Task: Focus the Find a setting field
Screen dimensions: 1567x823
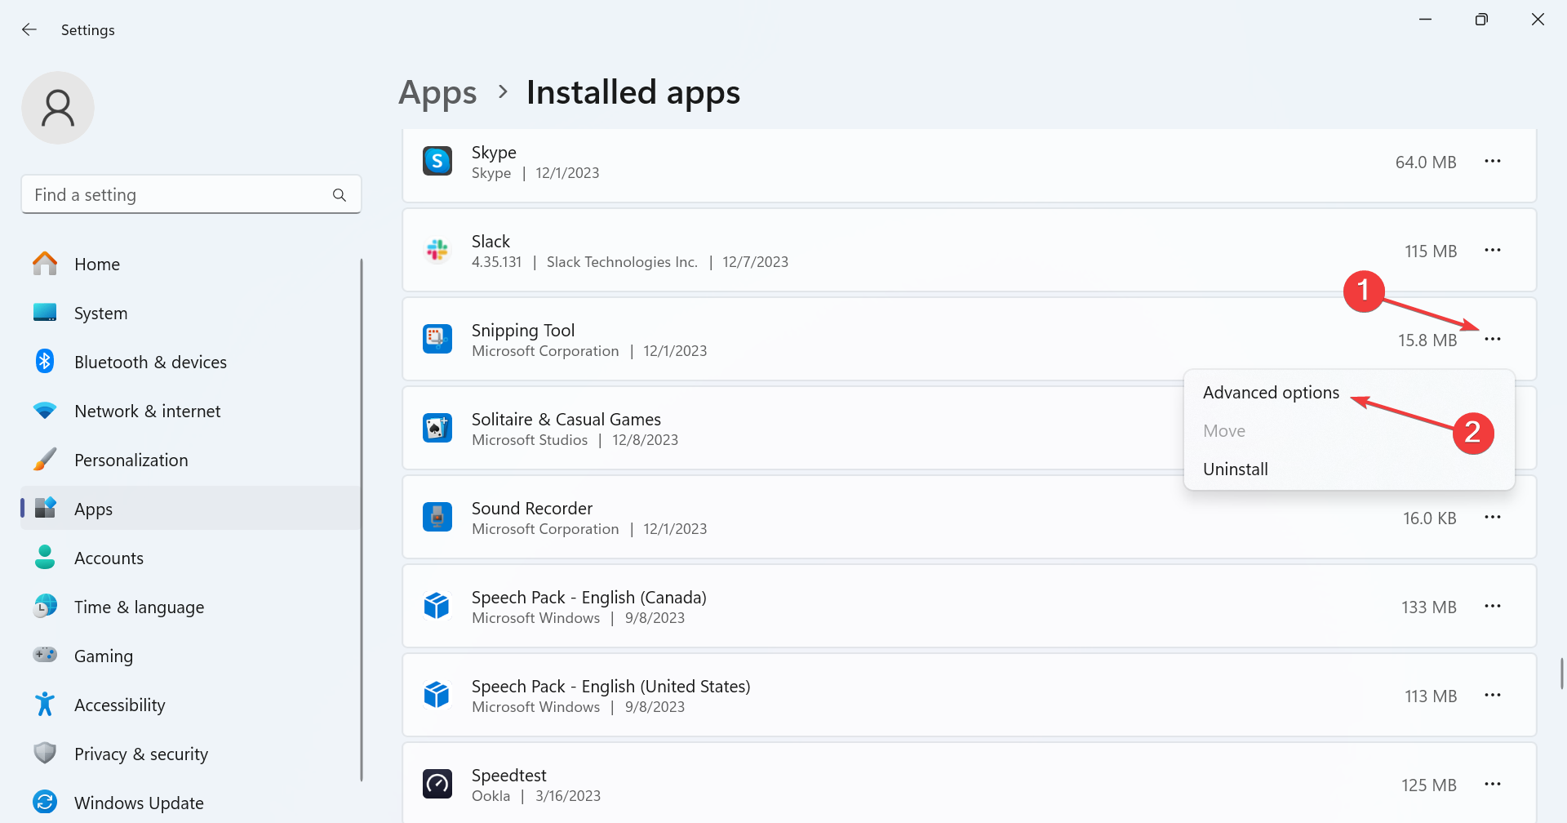Action: [191, 194]
